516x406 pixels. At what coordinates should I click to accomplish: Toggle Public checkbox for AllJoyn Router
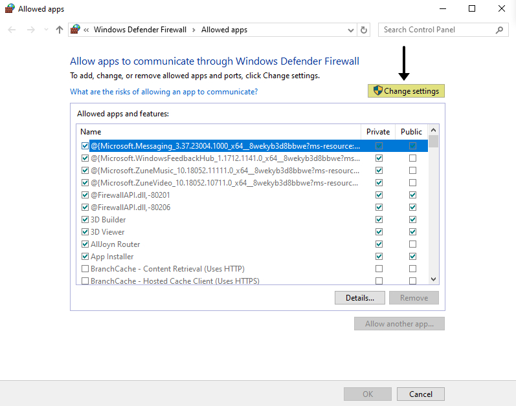pos(412,244)
